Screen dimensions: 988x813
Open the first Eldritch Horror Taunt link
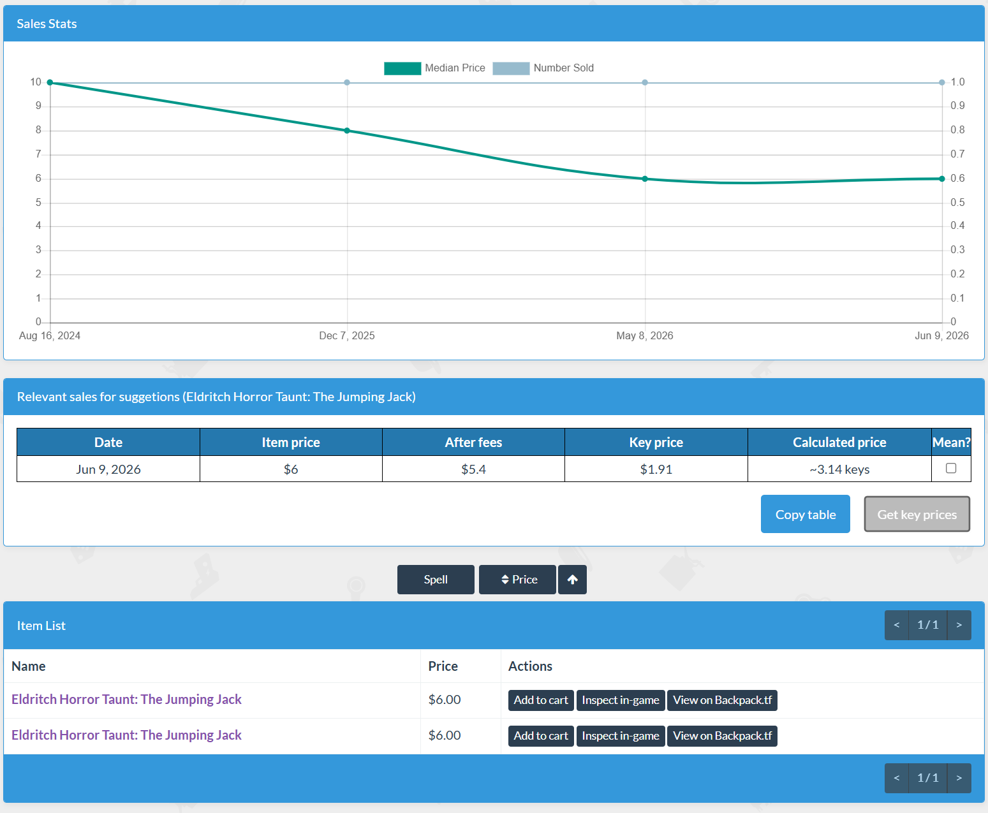click(x=126, y=699)
